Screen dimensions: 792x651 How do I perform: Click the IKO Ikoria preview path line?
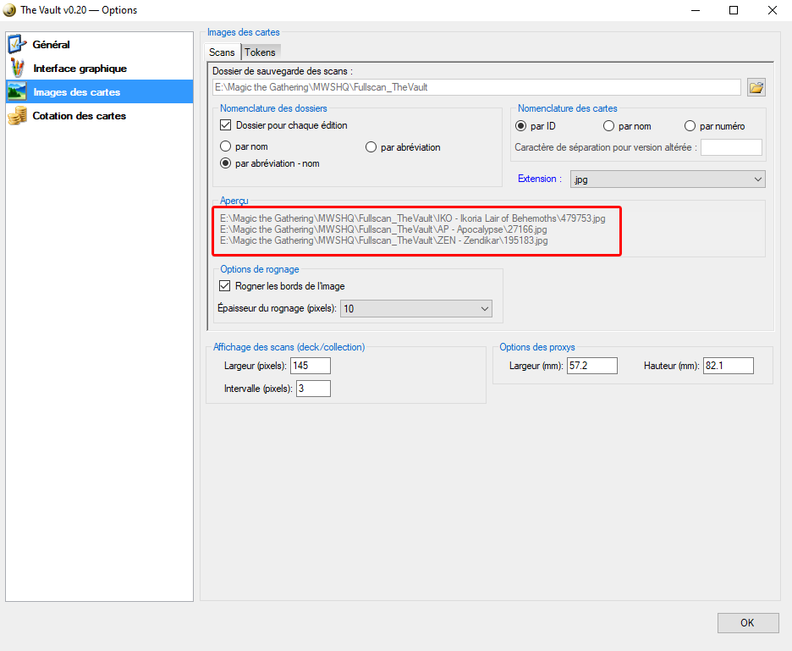(x=413, y=218)
